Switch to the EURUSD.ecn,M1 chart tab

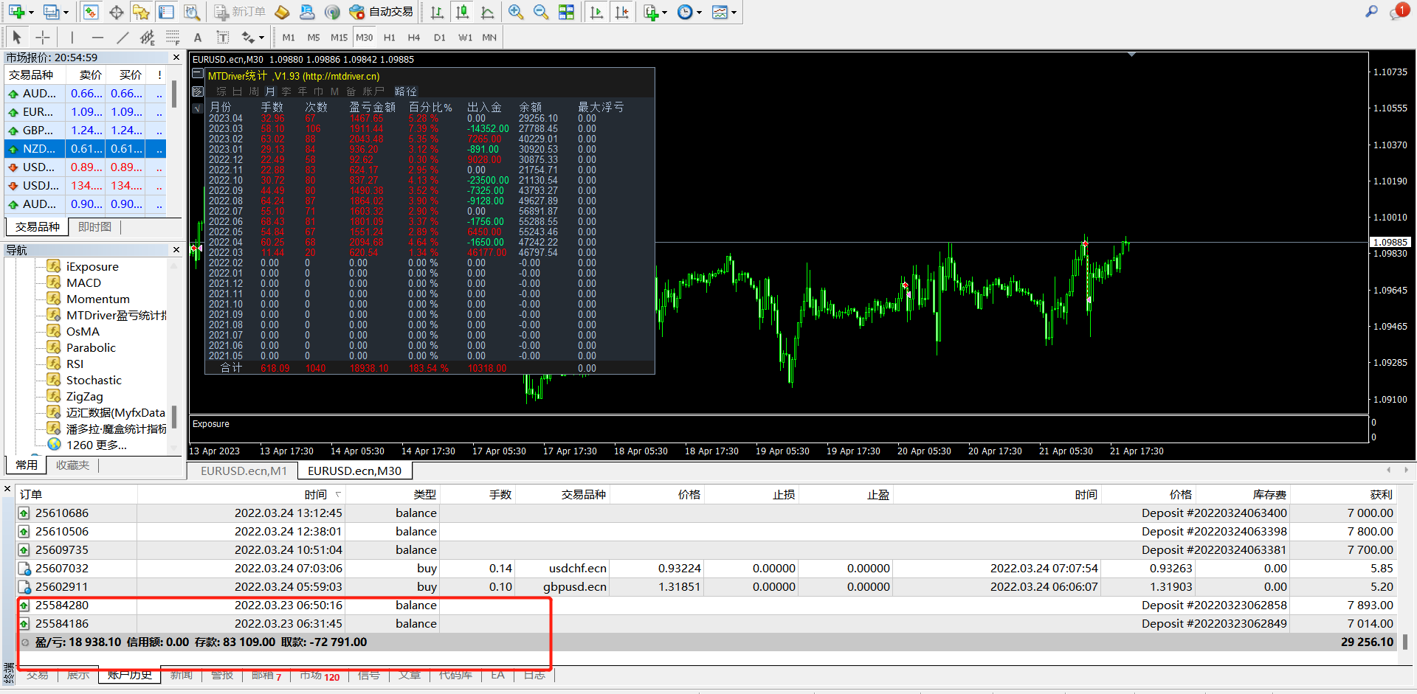click(244, 471)
